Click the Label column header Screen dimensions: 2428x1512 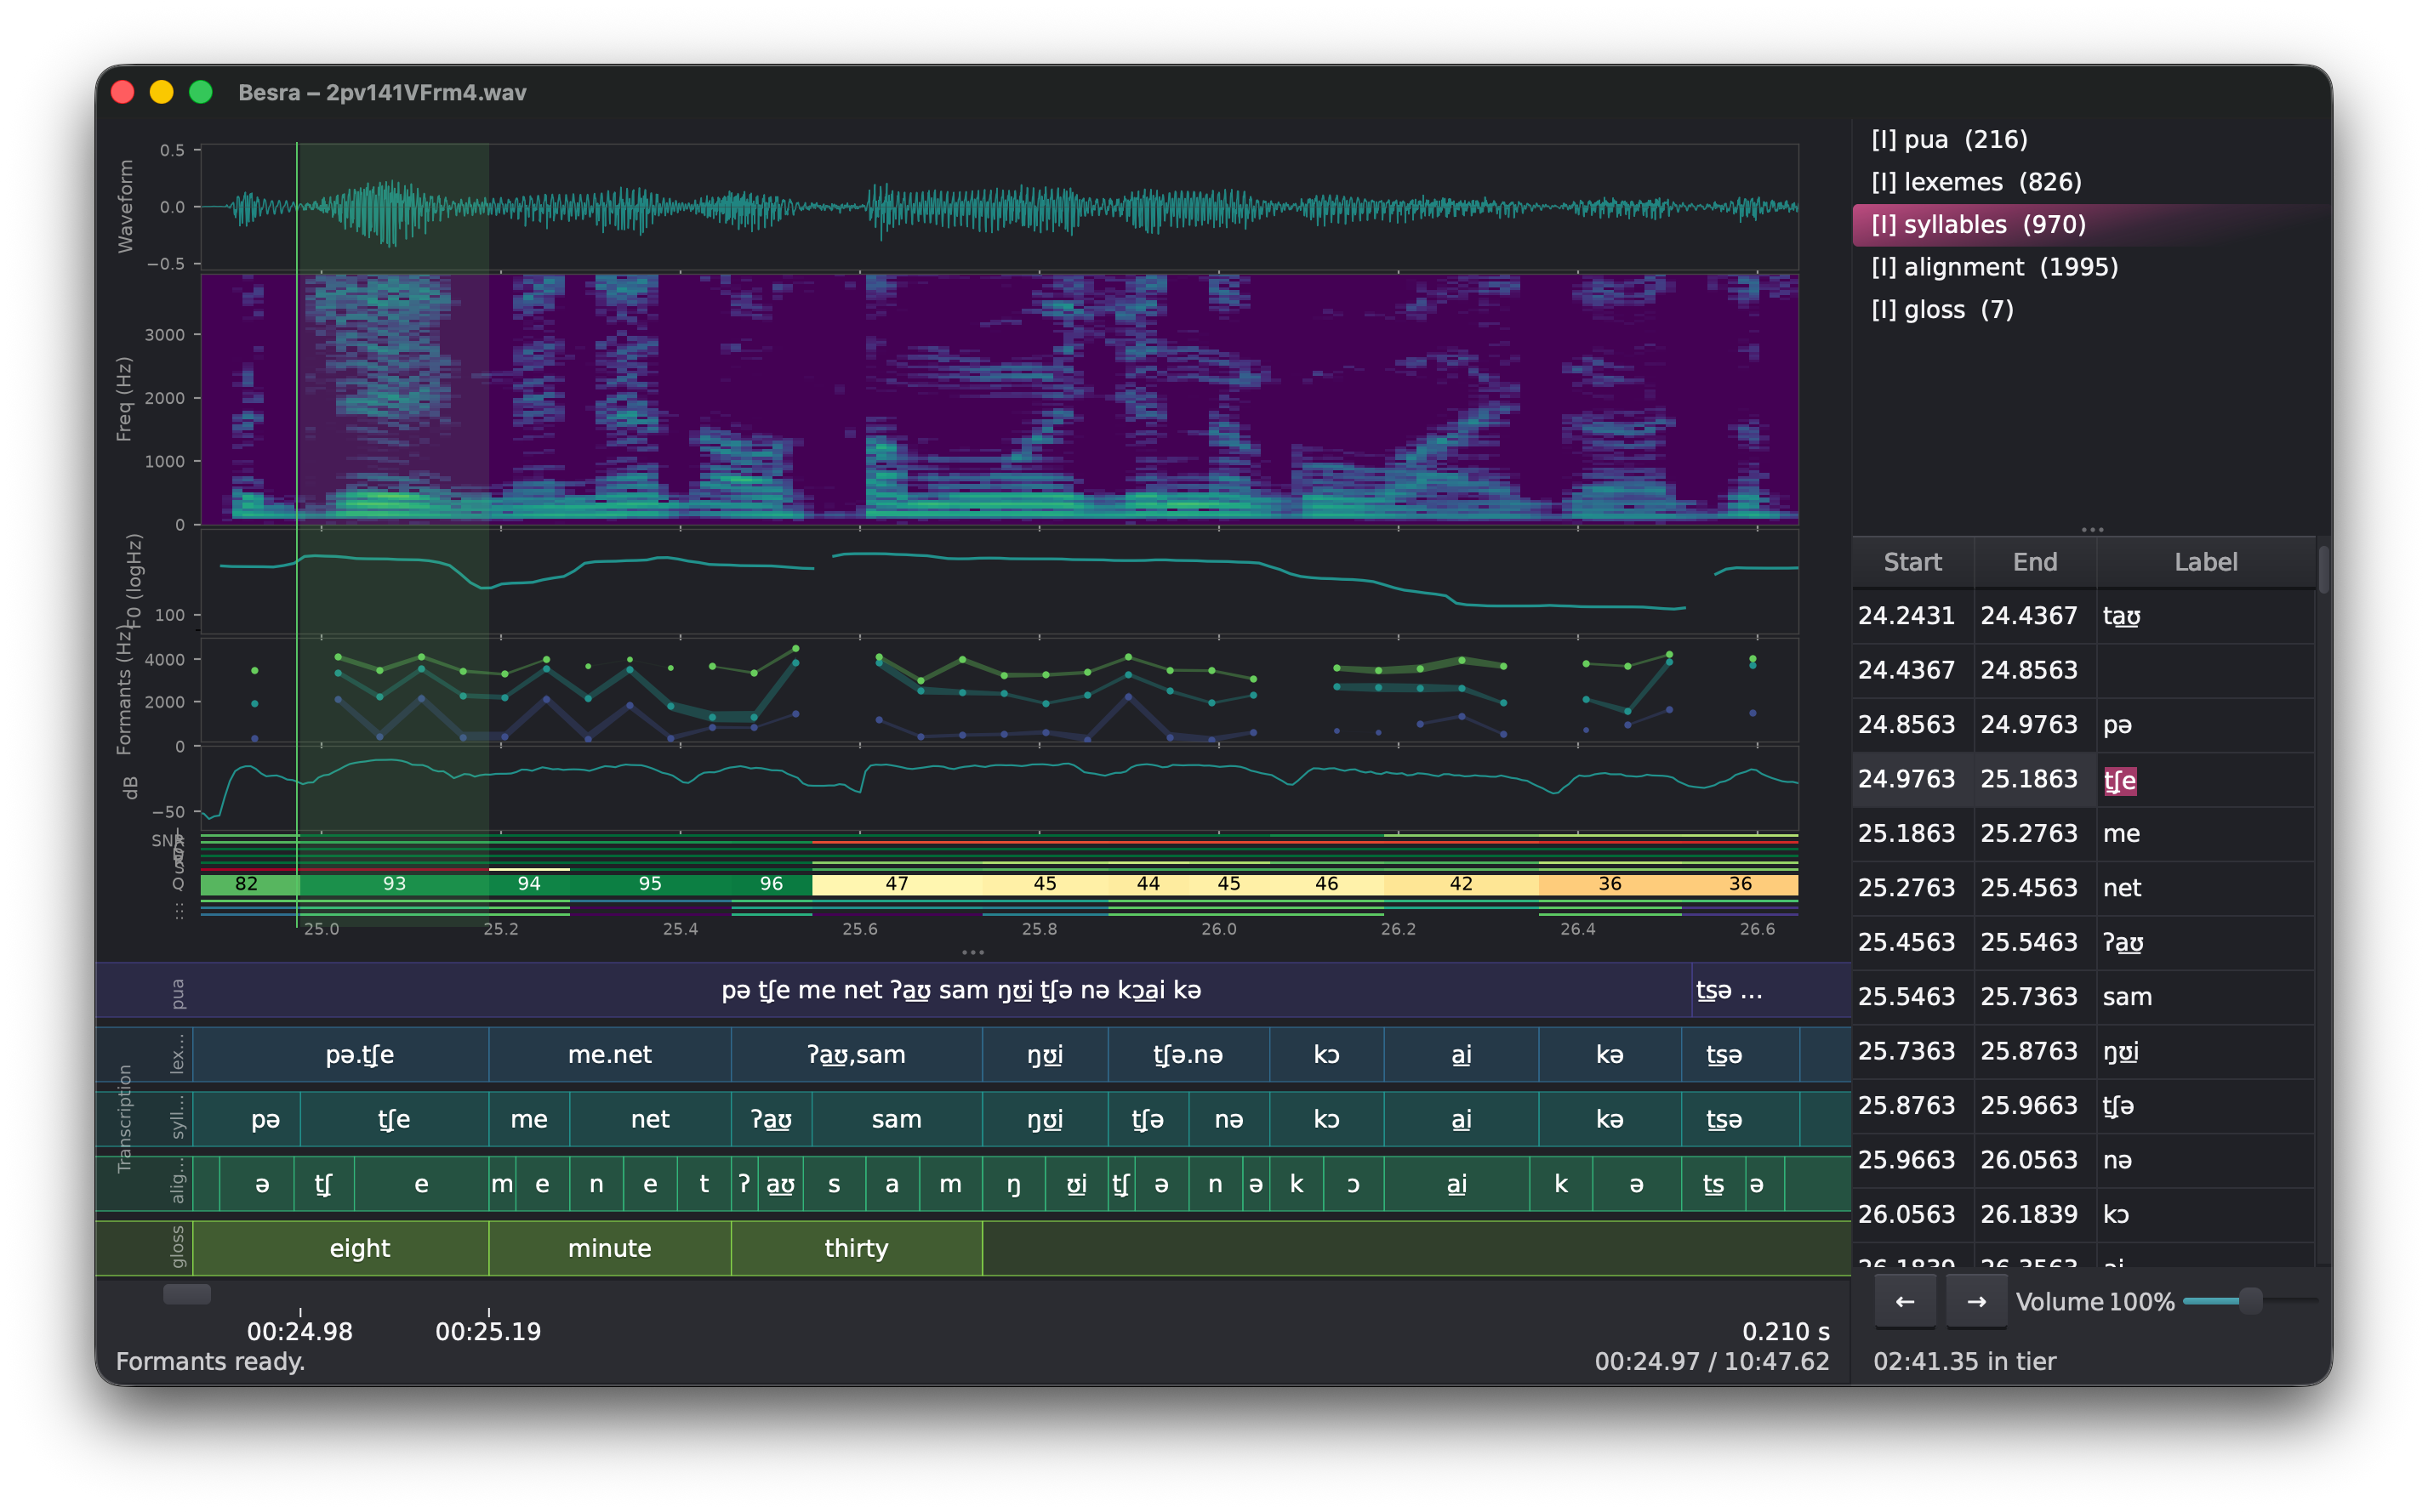pos(2205,562)
